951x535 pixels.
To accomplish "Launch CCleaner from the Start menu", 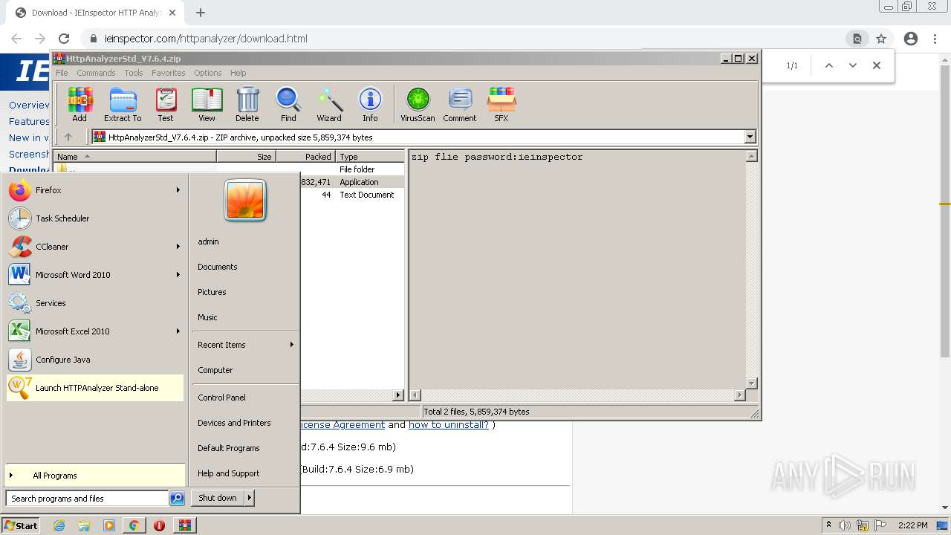I will point(94,247).
